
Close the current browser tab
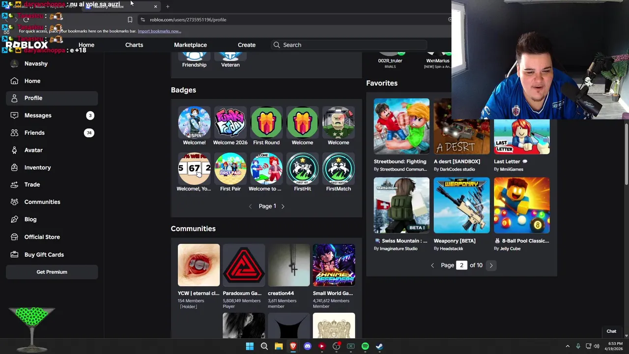pyautogui.click(x=155, y=6)
